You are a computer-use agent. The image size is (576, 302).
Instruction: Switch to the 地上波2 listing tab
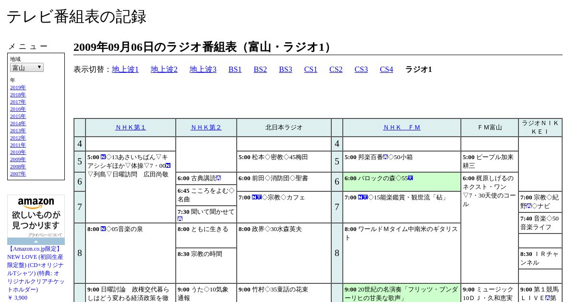click(x=164, y=70)
